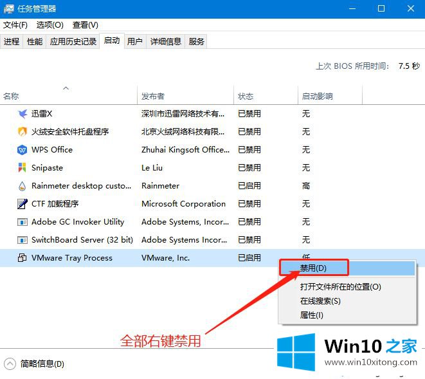Click the CTF 加载程序 pen icon
Image resolution: width=425 pixels, height=379 pixels.
click(x=23, y=204)
